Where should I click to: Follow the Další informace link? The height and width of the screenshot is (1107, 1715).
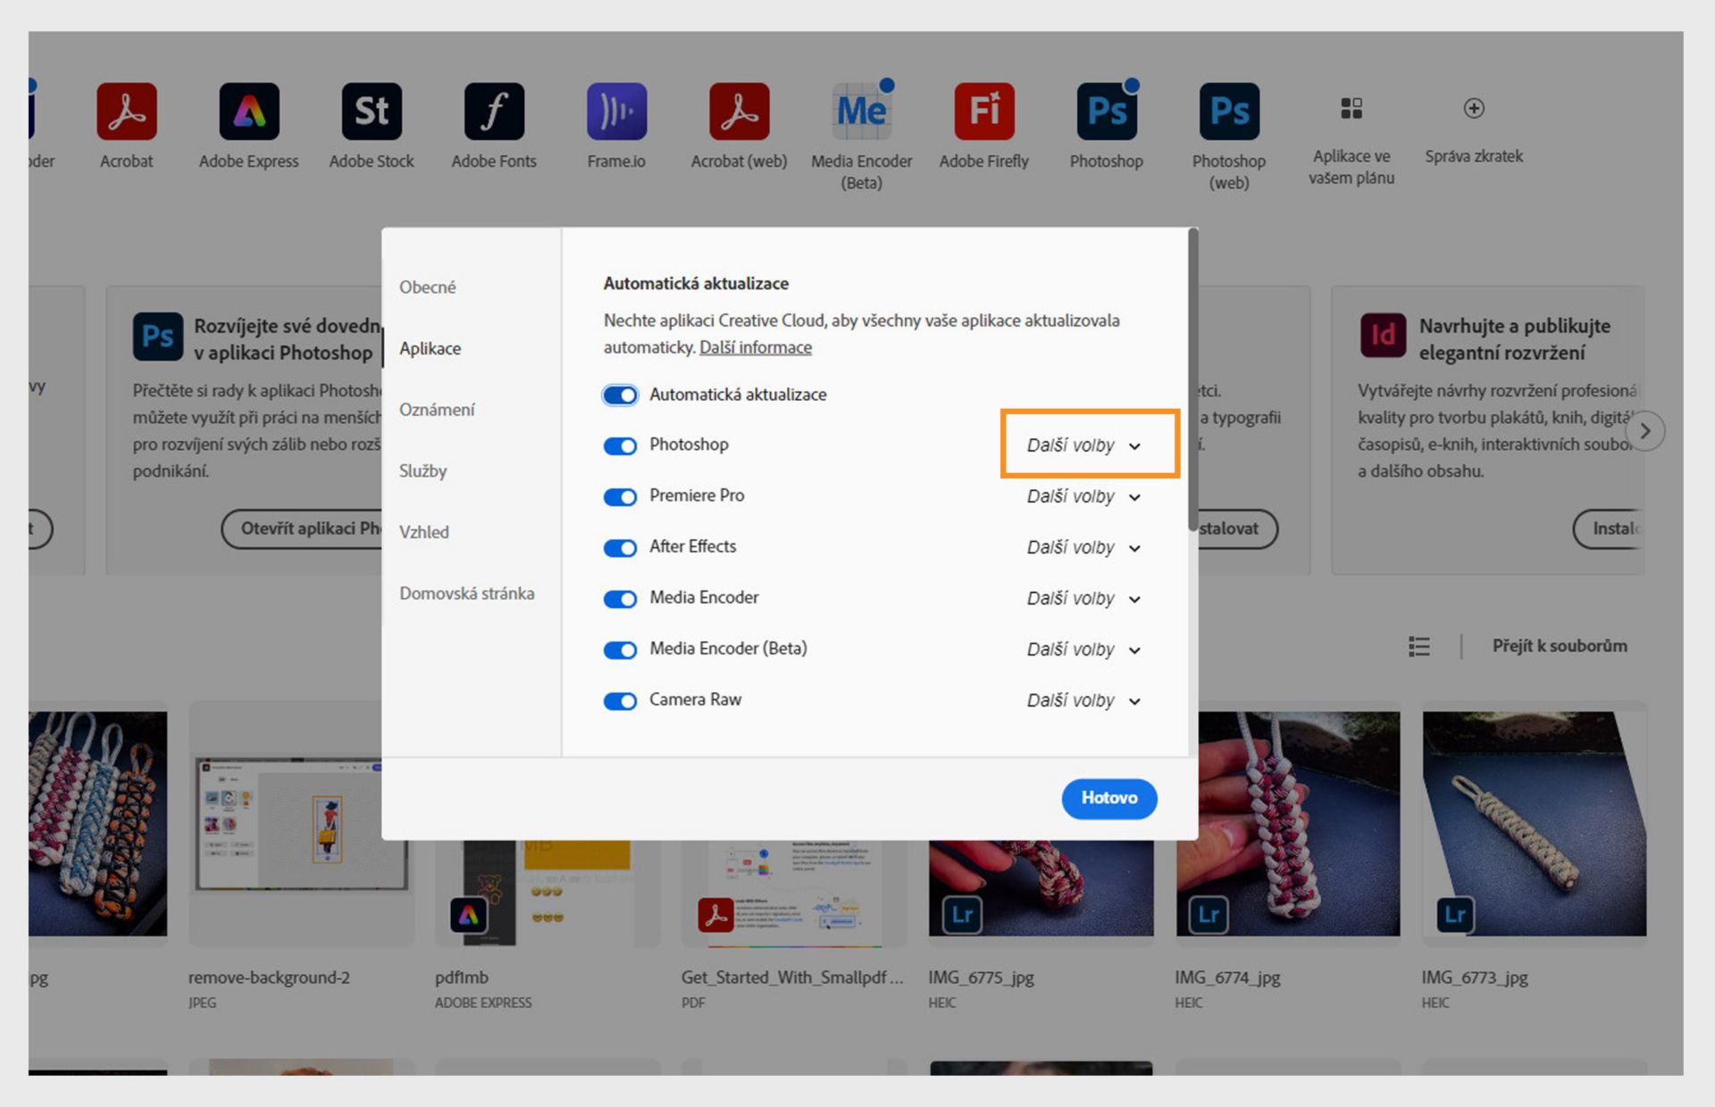tap(755, 347)
